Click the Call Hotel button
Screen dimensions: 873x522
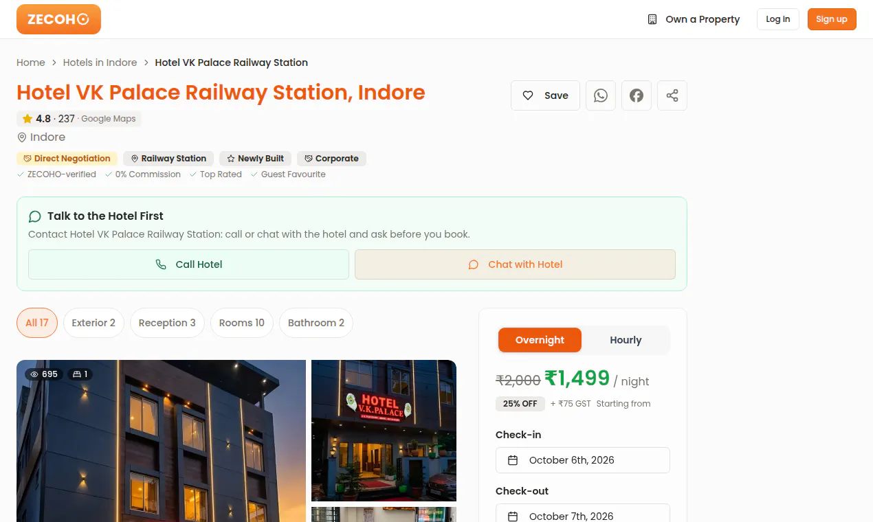188,264
